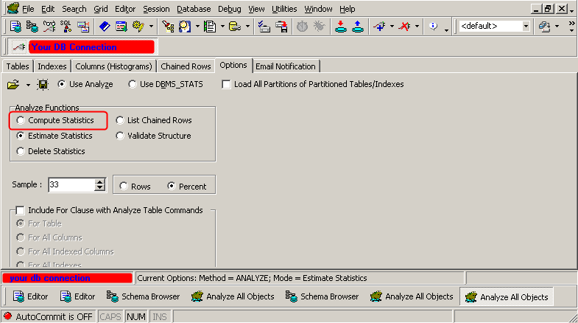
Task: Click the commit icon with red down arrow
Action: click(x=340, y=27)
